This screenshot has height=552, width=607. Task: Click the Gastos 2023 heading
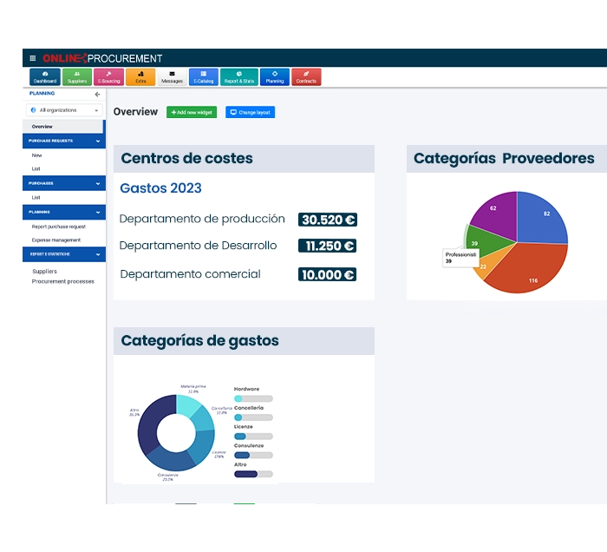(160, 188)
